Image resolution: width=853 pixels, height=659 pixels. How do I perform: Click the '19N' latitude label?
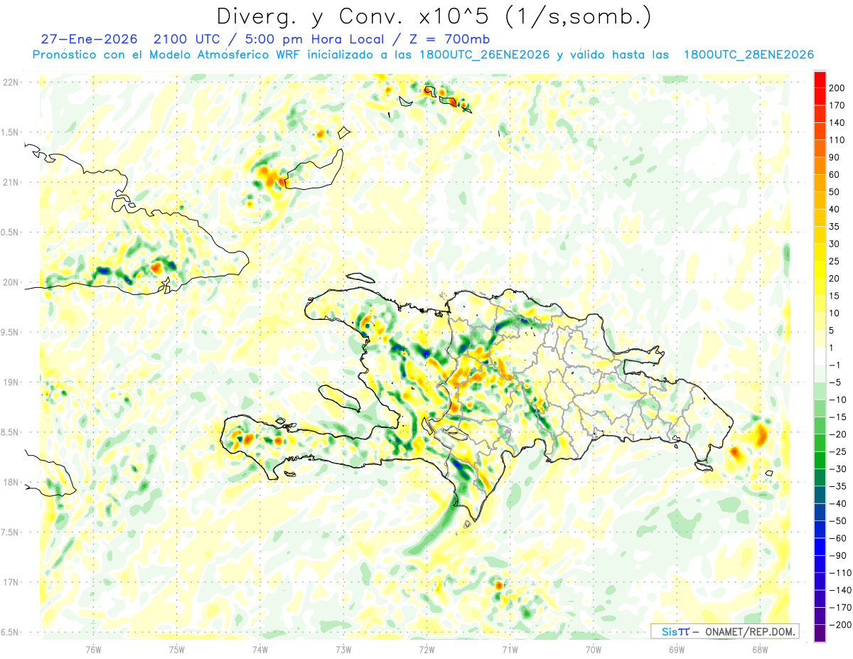[x=10, y=382]
